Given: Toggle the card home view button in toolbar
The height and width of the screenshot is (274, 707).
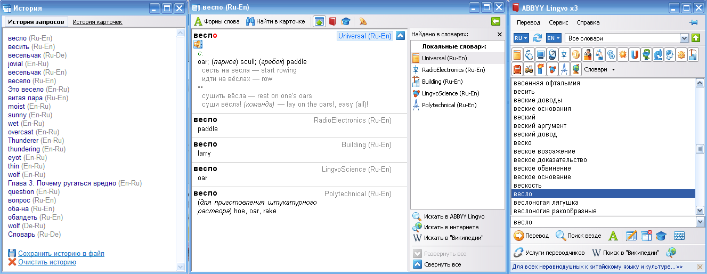Looking at the screenshot, I should click(x=319, y=21).
